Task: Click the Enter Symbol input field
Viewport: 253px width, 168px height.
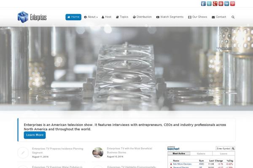Action: (x=223, y=149)
